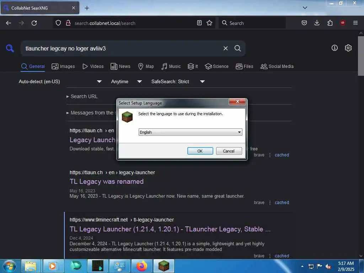Switch to Videos search category
The image size is (364, 273).
93,66
